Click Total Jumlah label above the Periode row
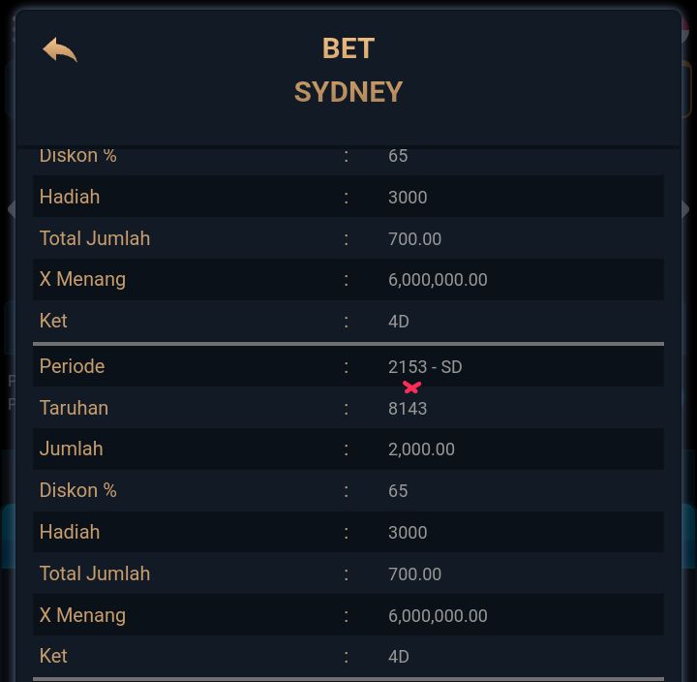 95,238
